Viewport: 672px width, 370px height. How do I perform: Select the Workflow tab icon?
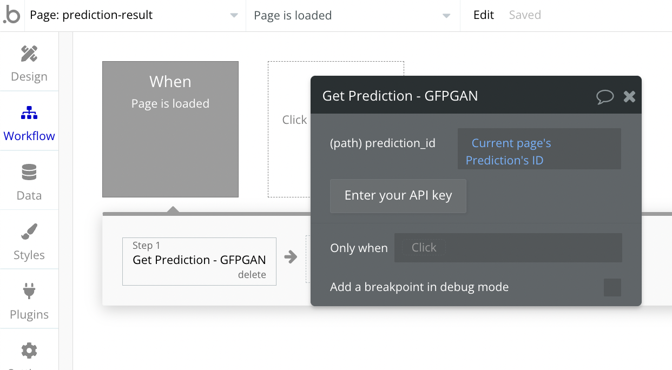pyautogui.click(x=29, y=113)
